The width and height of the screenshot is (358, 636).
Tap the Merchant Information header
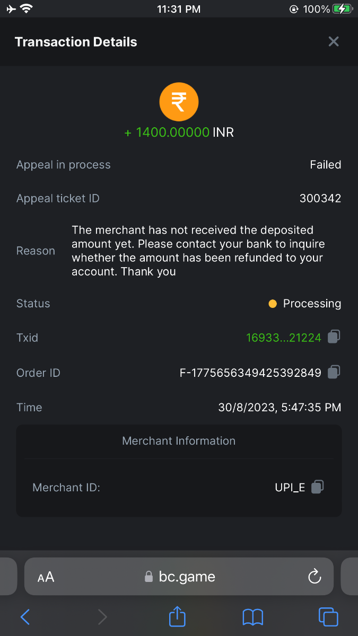pos(179,441)
